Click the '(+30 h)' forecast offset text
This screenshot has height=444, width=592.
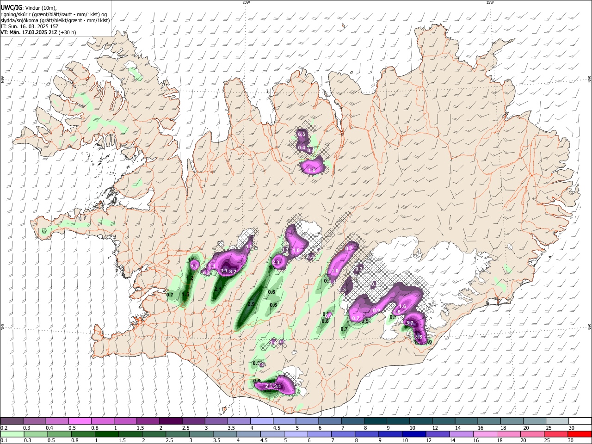(x=68, y=32)
